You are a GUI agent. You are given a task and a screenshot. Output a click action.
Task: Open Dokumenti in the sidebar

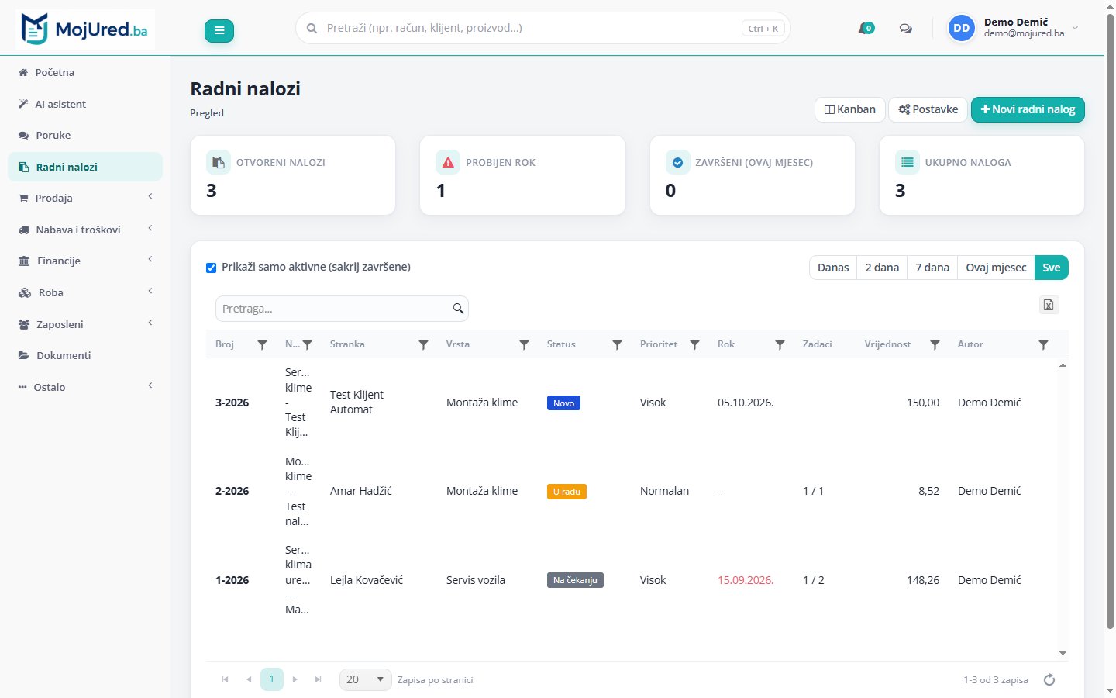[x=85, y=355]
